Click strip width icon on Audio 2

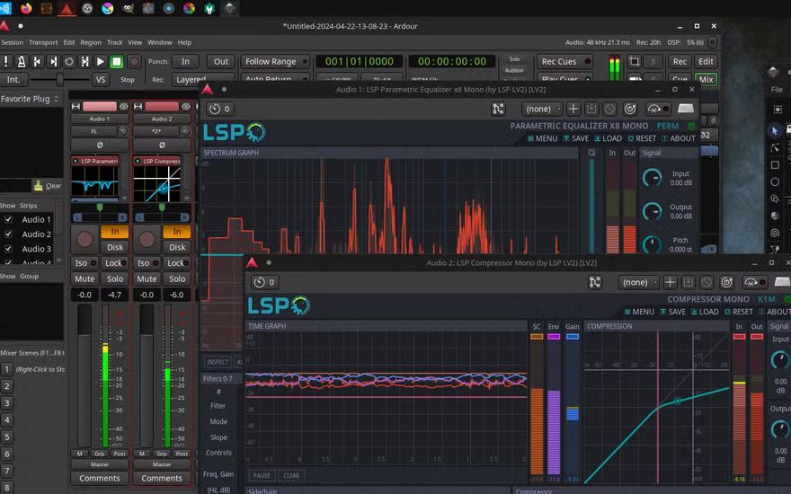138,106
